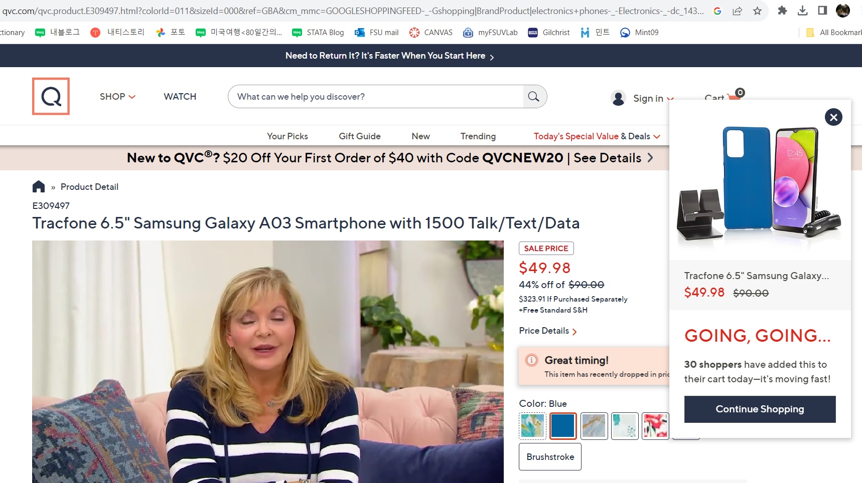Click the search magnifier icon
Viewport: 862px width, 483px height.
point(534,96)
